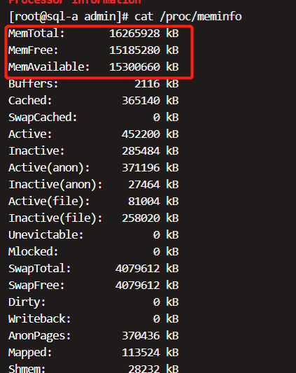Click the SwapCached label

43,118
